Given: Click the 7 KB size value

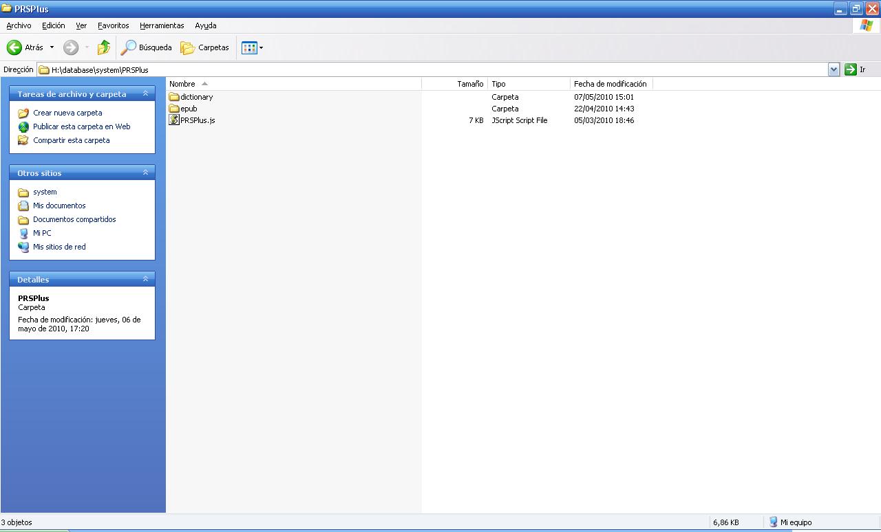Looking at the screenshot, I should tap(476, 120).
